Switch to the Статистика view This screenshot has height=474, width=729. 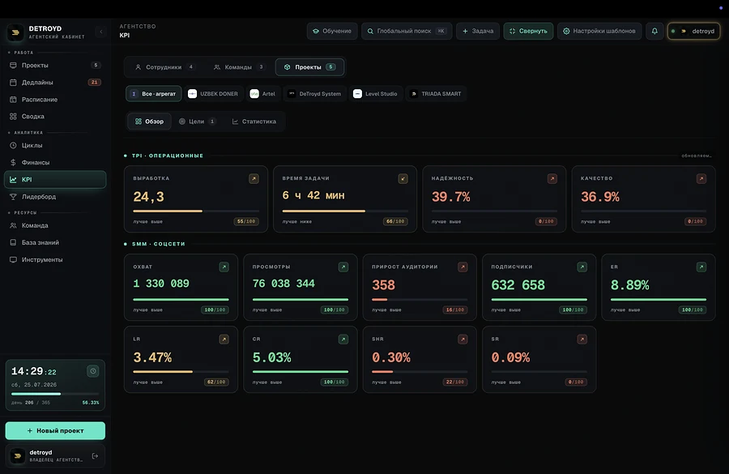254,122
